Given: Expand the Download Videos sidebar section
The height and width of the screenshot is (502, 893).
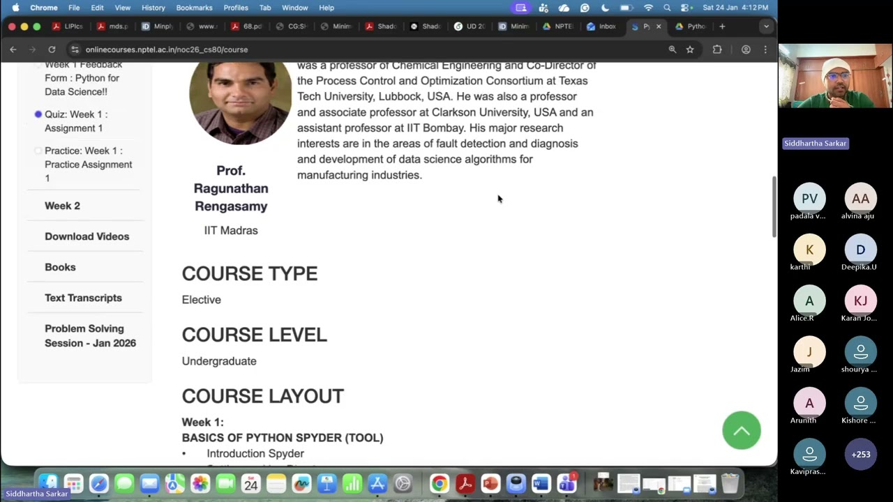Looking at the screenshot, I should [x=87, y=236].
